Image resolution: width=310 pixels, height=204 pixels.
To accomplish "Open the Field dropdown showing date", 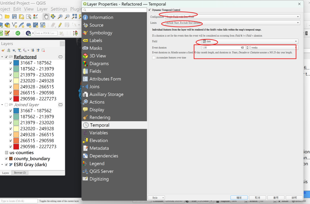I will tap(250, 41).
